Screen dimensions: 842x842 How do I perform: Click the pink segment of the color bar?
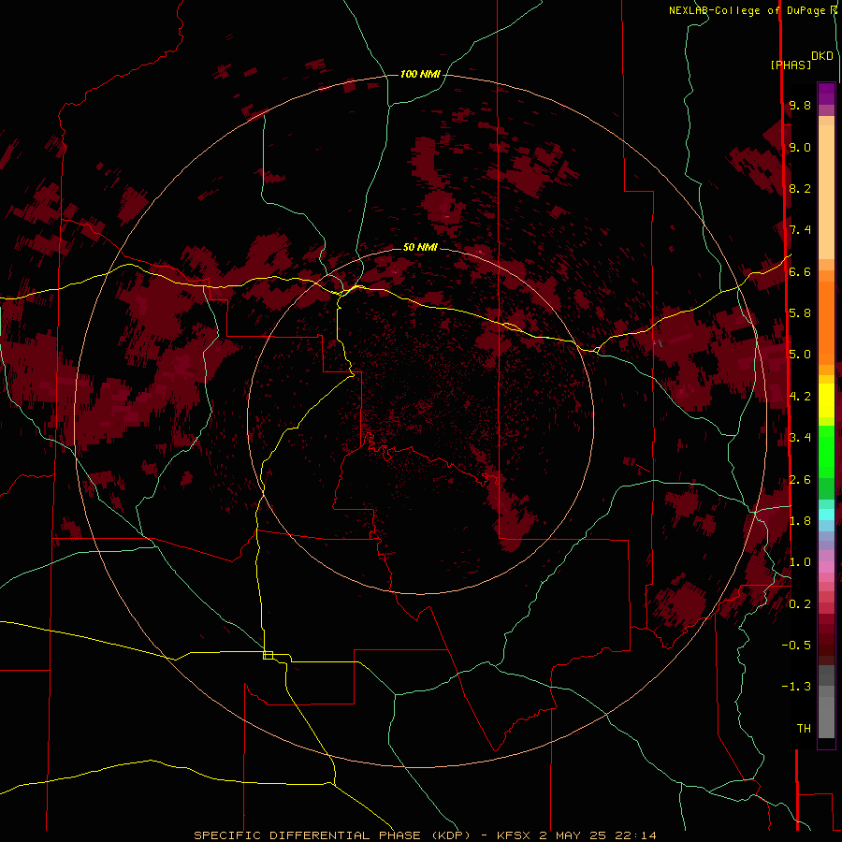[x=826, y=567]
